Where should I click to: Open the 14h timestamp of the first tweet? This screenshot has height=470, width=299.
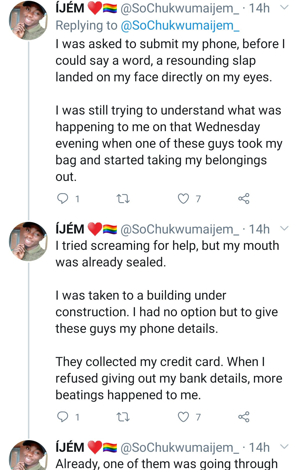point(259,8)
